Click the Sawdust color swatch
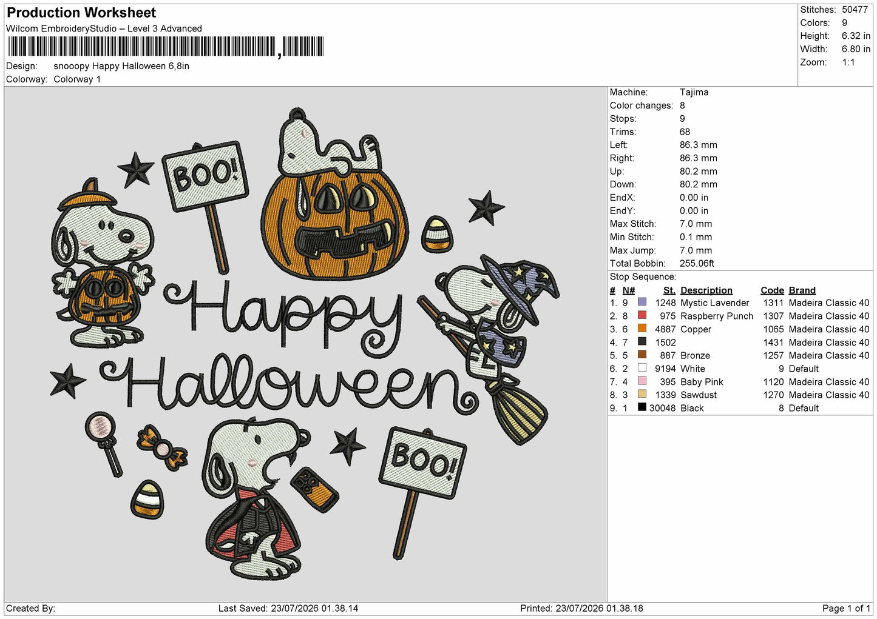 click(642, 394)
